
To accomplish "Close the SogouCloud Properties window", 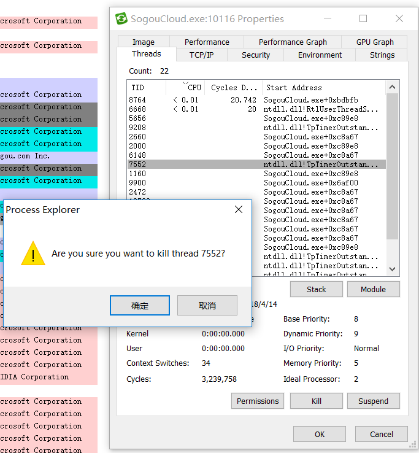I will pyautogui.click(x=399, y=18).
